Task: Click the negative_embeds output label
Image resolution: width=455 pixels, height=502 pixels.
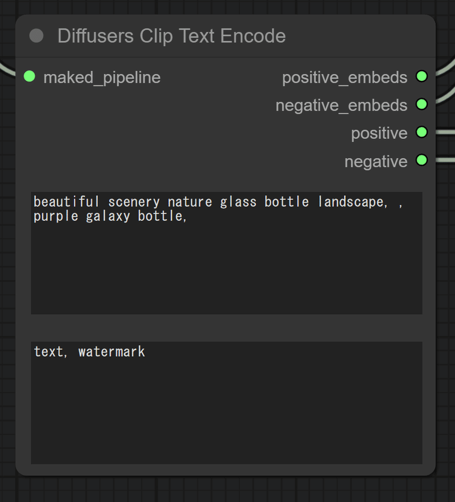Action: point(341,105)
